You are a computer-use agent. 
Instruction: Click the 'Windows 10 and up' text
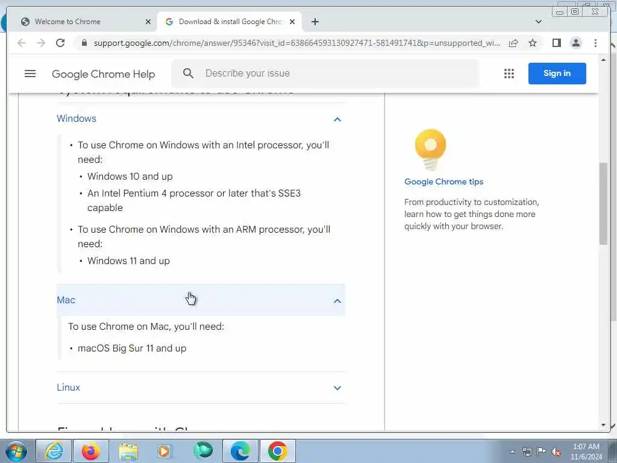click(x=130, y=177)
